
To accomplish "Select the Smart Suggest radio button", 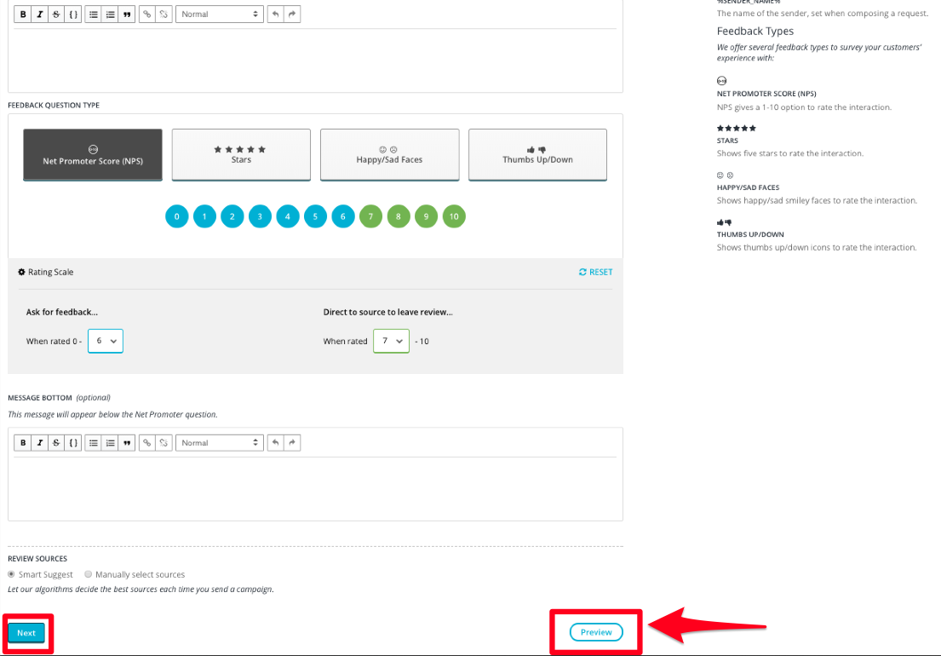I will (x=11, y=574).
